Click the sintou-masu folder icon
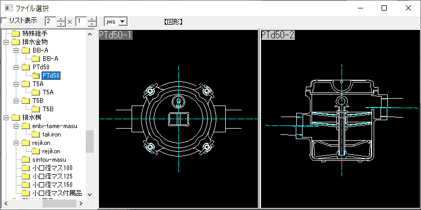This screenshot has width=421, height=210. [x=26, y=160]
